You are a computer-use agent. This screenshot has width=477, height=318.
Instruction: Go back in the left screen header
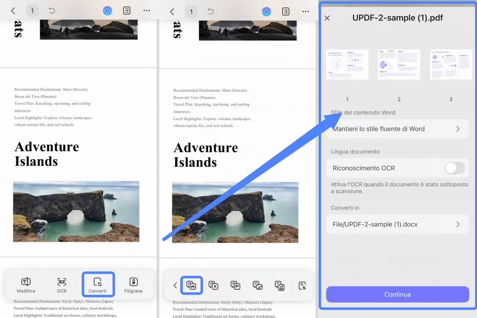(x=13, y=11)
